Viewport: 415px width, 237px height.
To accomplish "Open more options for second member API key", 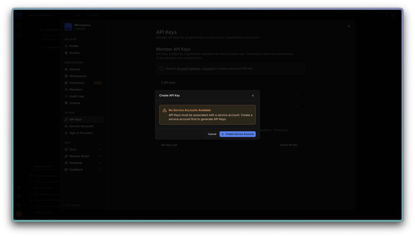I will click(x=297, y=106).
